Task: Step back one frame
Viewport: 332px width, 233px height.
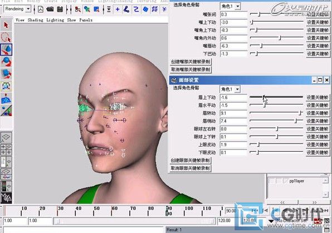Action: tap(265, 211)
